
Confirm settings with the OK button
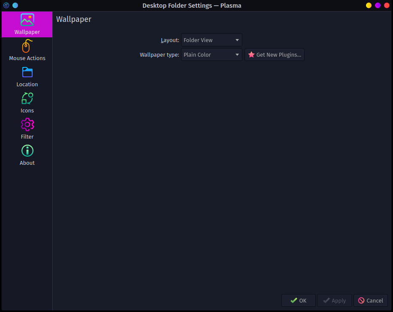(x=298, y=300)
